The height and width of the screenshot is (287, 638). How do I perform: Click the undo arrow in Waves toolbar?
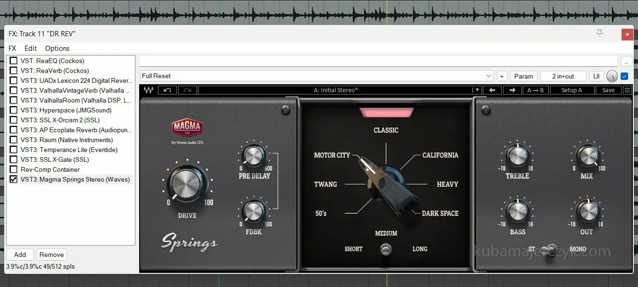pos(167,90)
